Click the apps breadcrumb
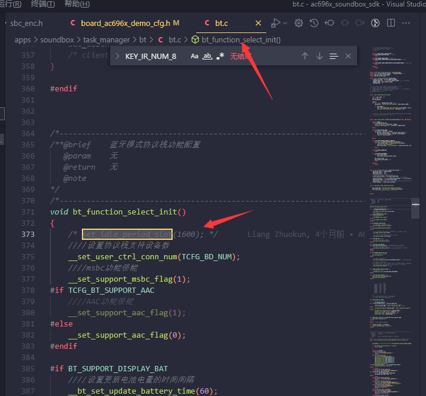Viewport: 426px width, 396px height. click(x=22, y=40)
